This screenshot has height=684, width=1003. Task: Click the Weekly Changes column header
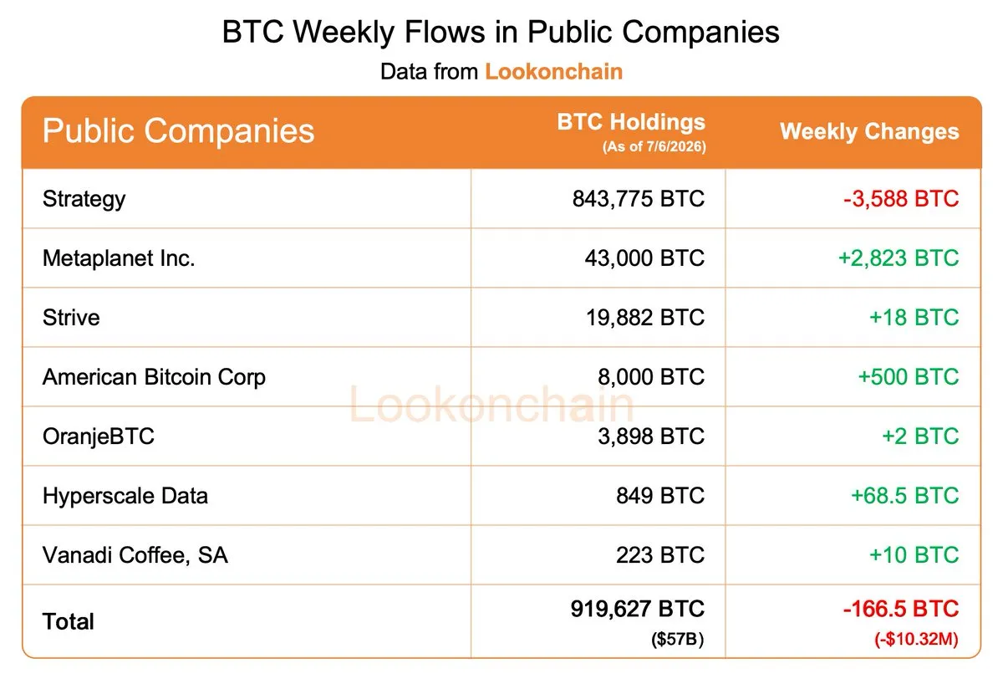point(869,132)
